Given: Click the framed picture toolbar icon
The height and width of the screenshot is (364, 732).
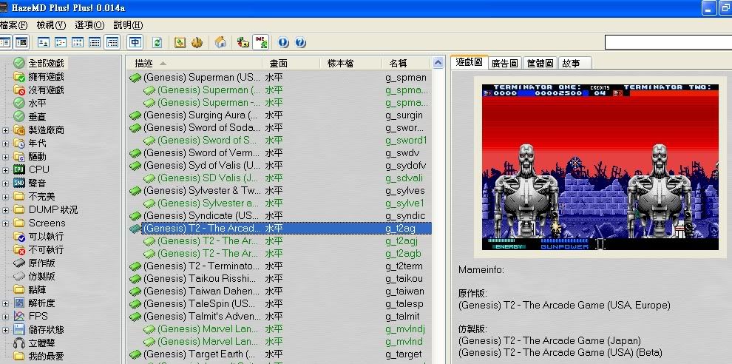Looking at the screenshot, I should [x=180, y=42].
